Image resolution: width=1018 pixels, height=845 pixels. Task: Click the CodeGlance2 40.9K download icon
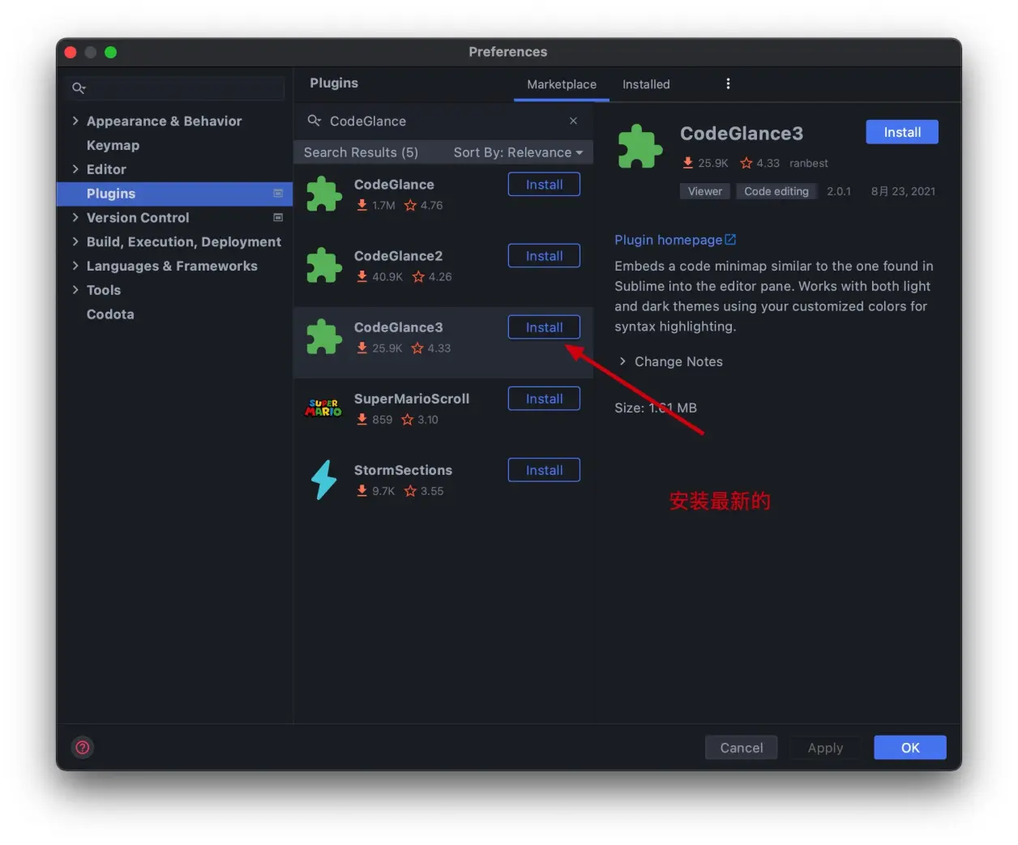362,276
